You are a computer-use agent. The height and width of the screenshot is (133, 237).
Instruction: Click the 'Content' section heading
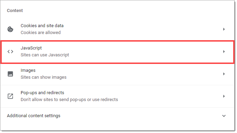(x=15, y=11)
